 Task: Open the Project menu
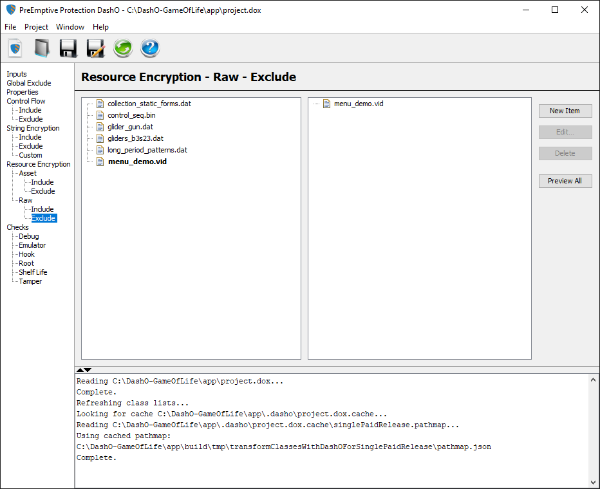(x=36, y=27)
